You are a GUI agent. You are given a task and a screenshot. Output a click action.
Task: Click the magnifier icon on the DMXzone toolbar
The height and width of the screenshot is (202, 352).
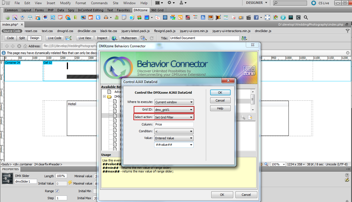306,17
